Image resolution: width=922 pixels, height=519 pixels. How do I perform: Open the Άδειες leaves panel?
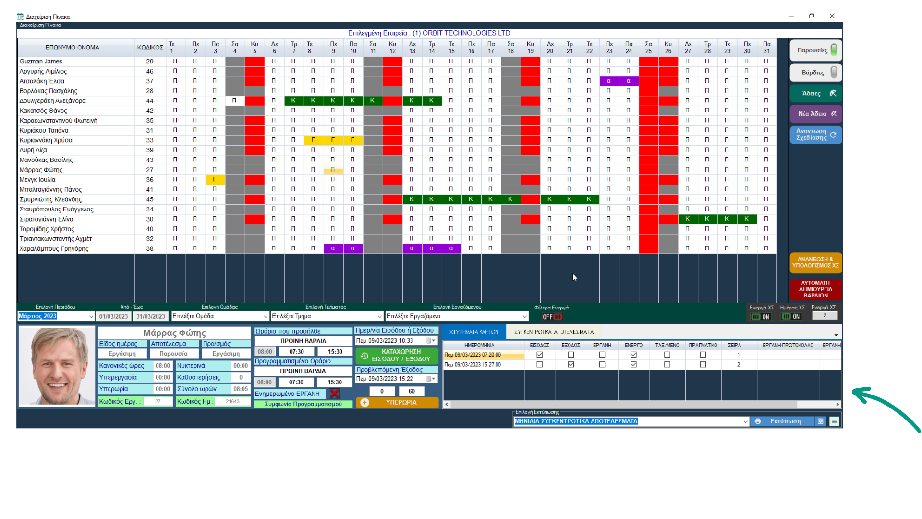tap(815, 93)
